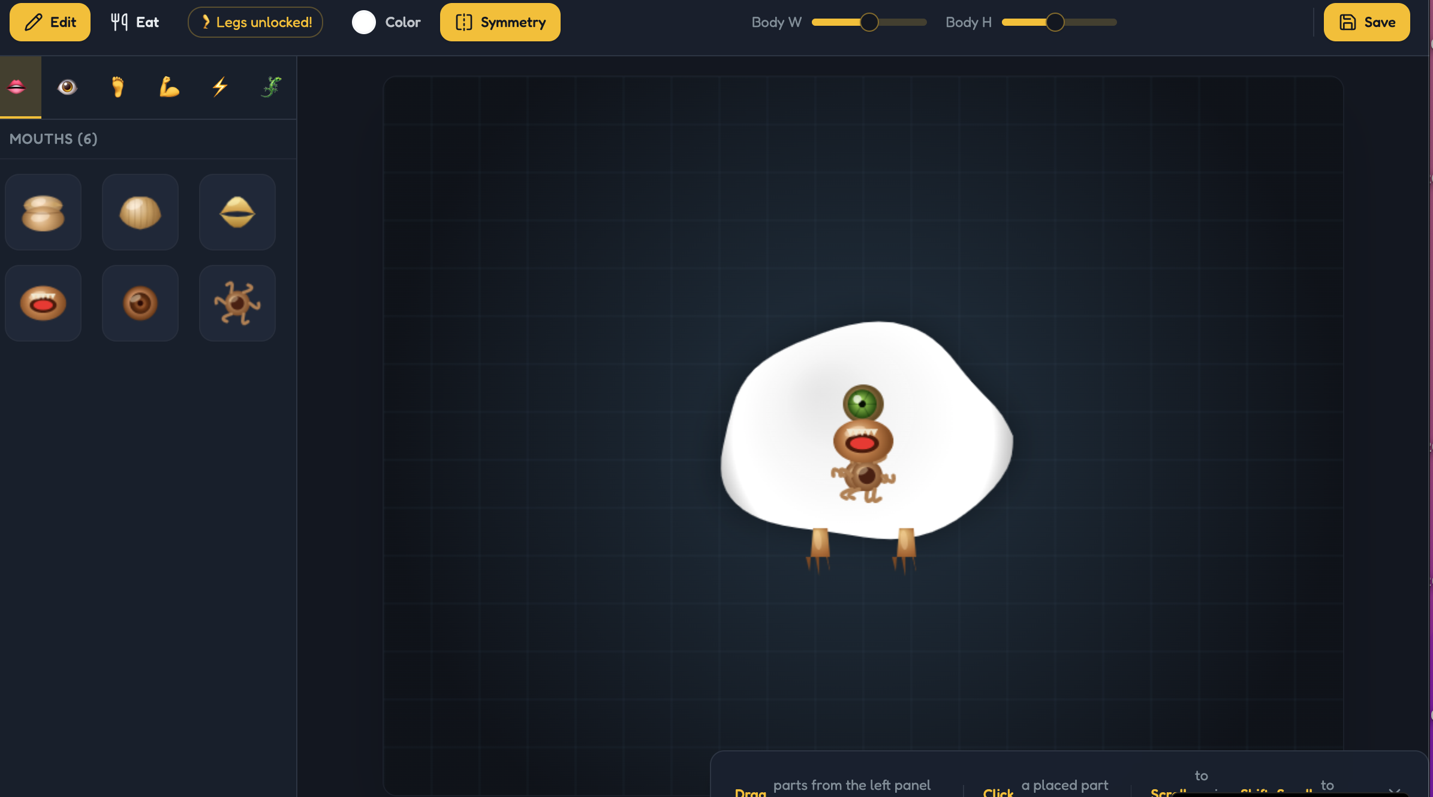Select the arms (flexed bicep) category
The width and height of the screenshot is (1433, 797).
pyautogui.click(x=169, y=87)
